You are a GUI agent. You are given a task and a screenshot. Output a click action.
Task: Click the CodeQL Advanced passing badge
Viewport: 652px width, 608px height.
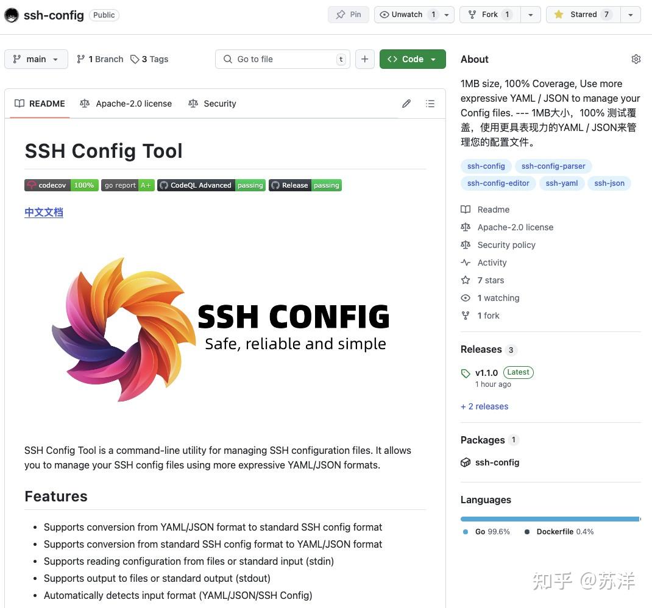coord(211,185)
